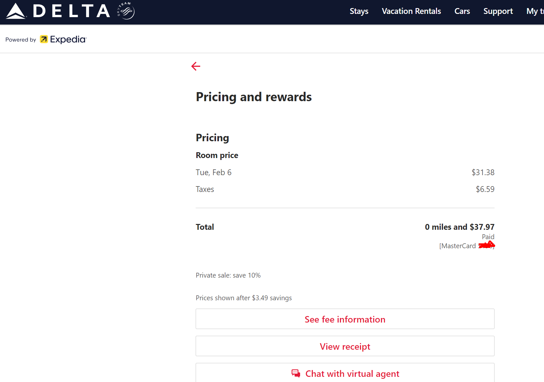Select Cars in the top navigation

462,11
